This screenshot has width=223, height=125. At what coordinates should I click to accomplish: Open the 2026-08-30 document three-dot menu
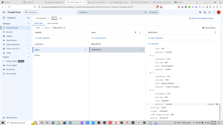tap(215, 33)
